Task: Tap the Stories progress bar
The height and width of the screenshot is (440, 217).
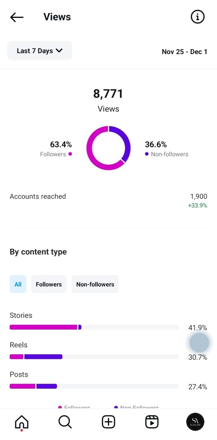Action: [94, 327]
